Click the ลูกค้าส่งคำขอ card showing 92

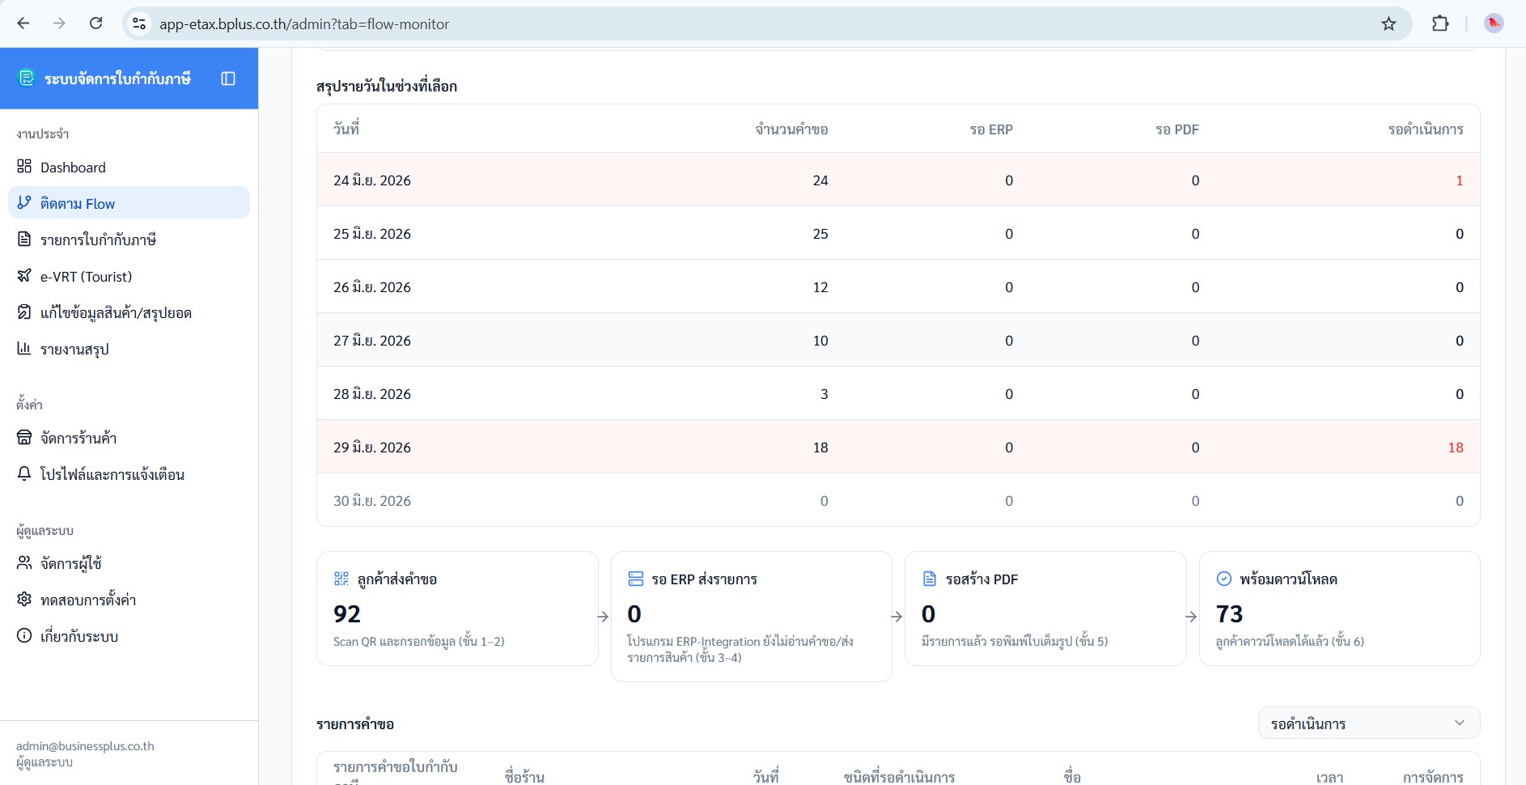pyautogui.click(x=457, y=609)
